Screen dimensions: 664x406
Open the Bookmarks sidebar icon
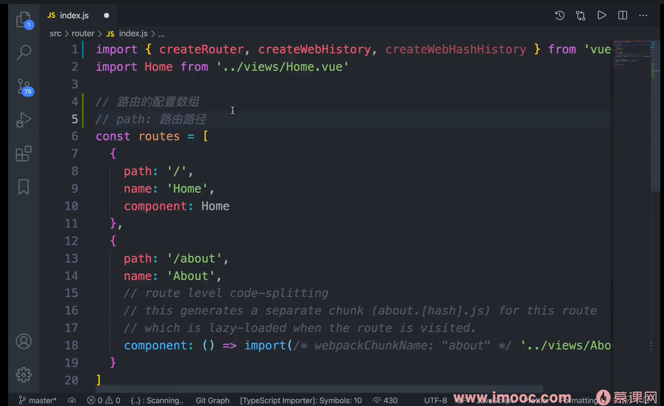(24, 187)
